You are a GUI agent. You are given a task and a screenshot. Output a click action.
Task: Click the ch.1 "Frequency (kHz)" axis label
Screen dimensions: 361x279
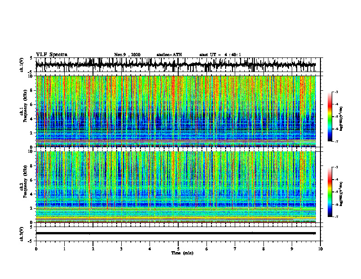(x=25, y=106)
